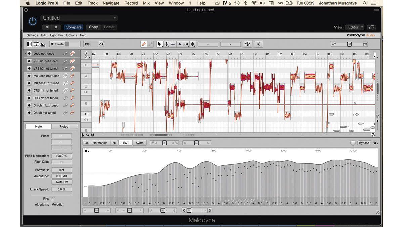
Task: Toggle edit for Oh oh not tuned
Action: point(72,113)
